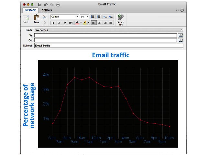
Task: Open address book beside To field
Action: 181,35
